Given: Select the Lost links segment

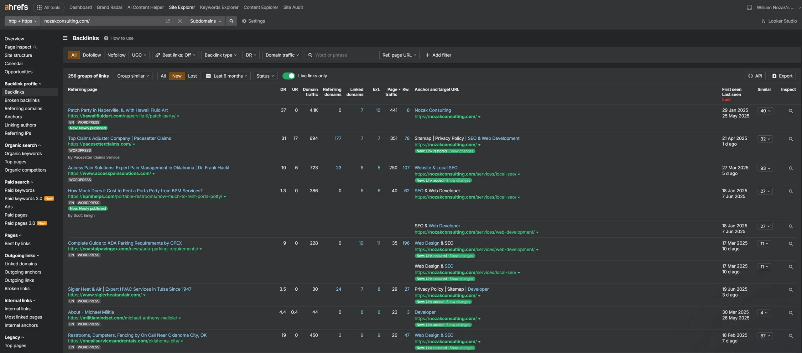Looking at the screenshot, I should 192,76.
